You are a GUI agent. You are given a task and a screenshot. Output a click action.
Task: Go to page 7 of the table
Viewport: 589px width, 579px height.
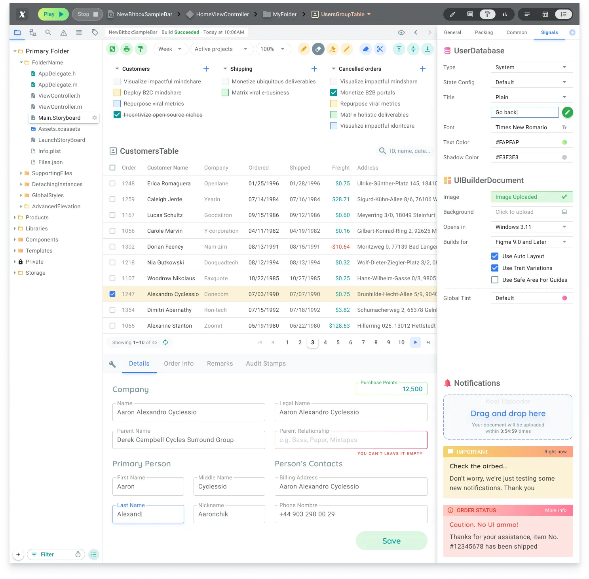363,342
